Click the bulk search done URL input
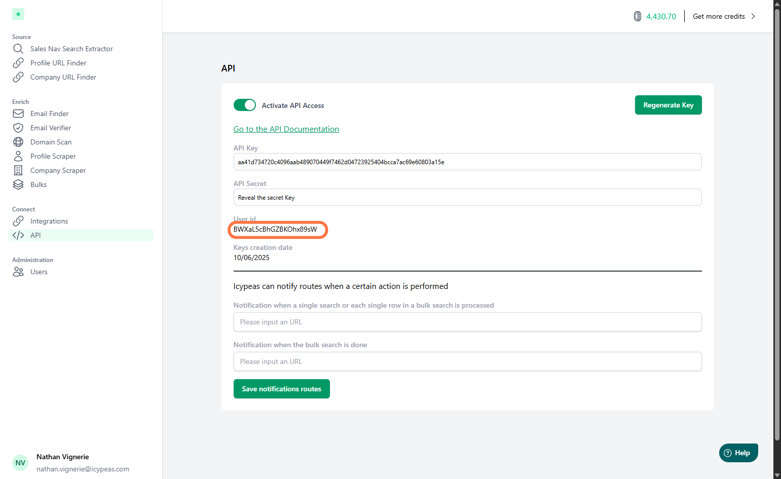The image size is (781, 479). pos(467,361)
